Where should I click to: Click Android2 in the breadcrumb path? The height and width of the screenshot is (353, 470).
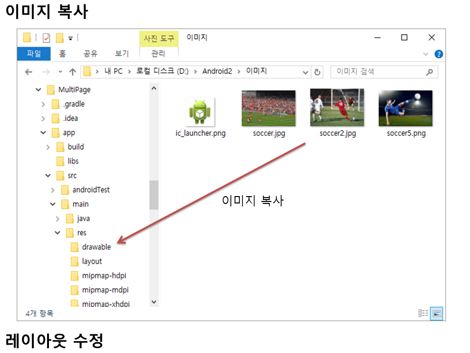click(217, 71)
